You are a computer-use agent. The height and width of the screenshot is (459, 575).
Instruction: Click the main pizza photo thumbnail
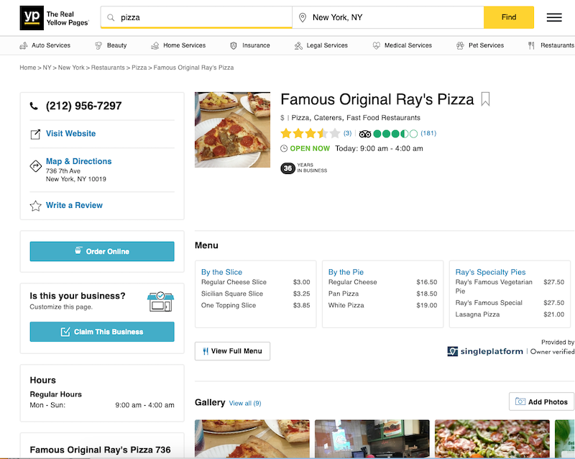(x=232, y=129)
